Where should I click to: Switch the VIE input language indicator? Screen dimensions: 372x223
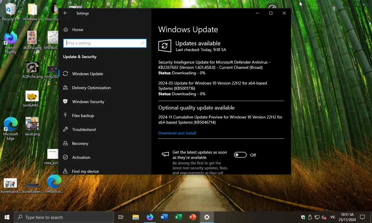(x=333, y=217)
